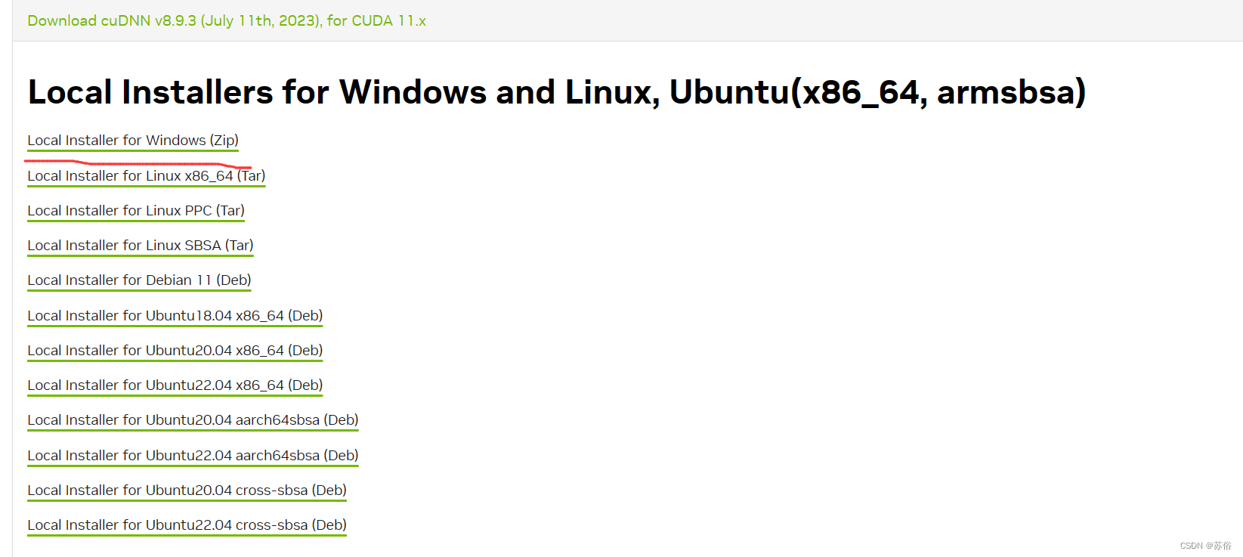The height and width of the screenshot is (557, 1243).
Task: Download Local Installer for Linux SBSA (Tar)
Action: click(140, 245)
